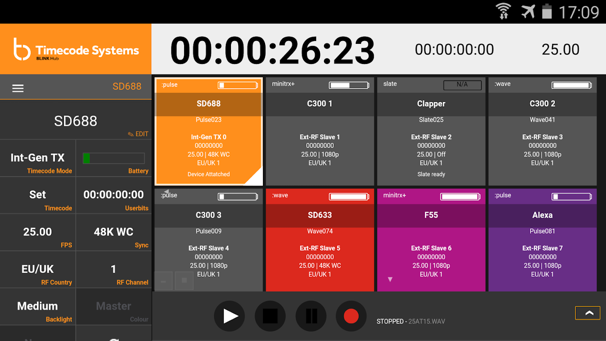Screen dimensions: 606x341
Task: Select the SD688 device card
Action: coord(208,131)
